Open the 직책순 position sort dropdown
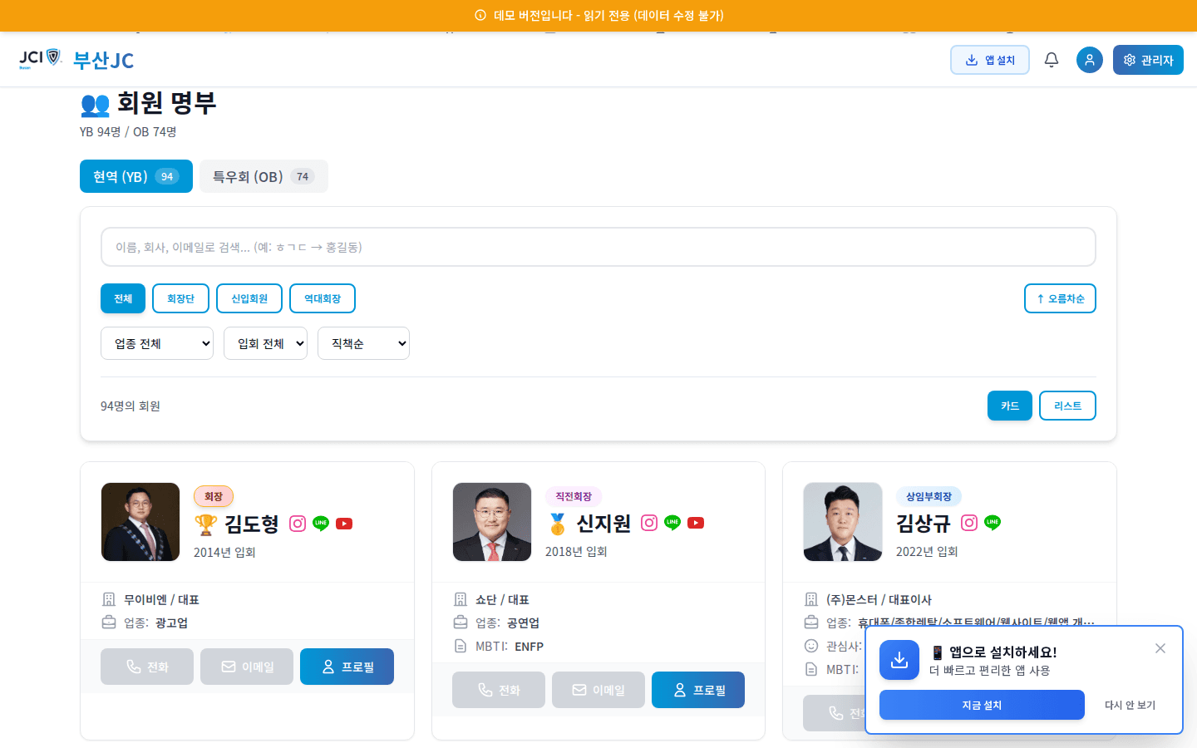This screenshot has height=748, width=1197. [x=362, y=342]
